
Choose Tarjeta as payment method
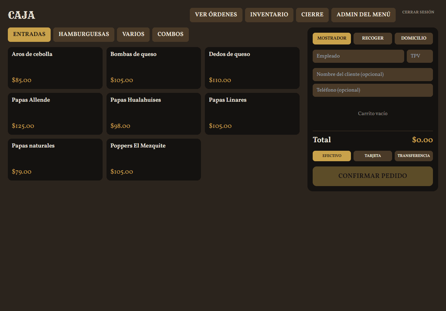tap(373, 156)
